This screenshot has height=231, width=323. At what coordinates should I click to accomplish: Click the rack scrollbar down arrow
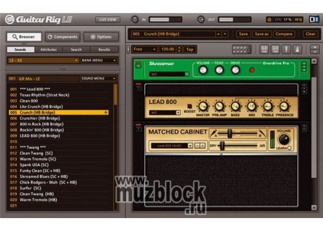(x=314, y=207)
